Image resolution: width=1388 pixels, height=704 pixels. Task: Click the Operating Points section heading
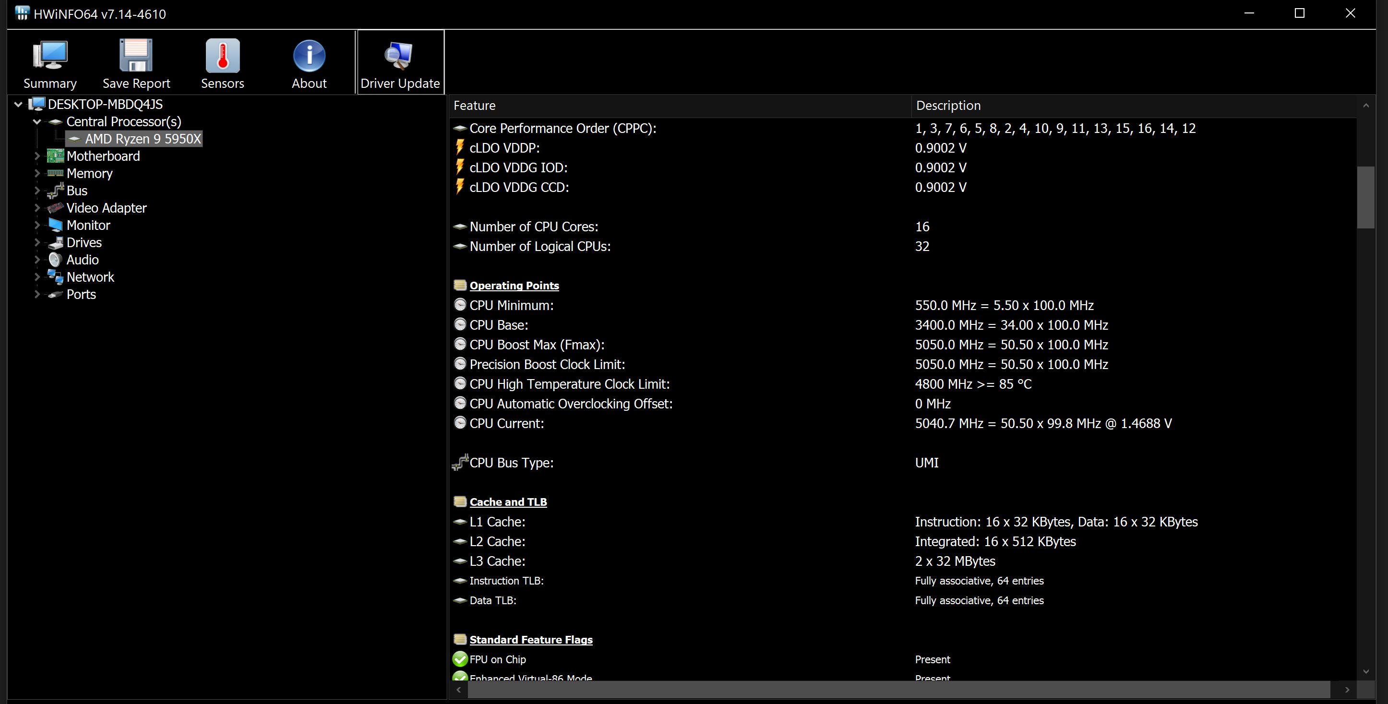[x=514, y=286]
